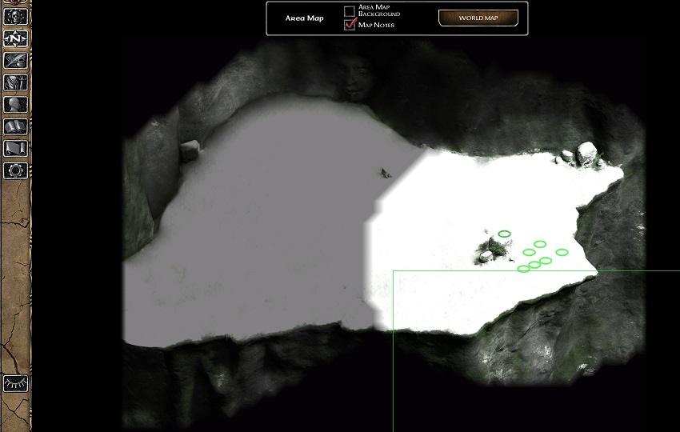
Task: Open the Mage spellbook icon
Action: point(16,126)
